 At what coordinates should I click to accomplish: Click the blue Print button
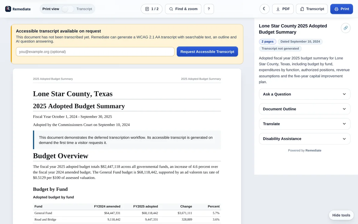pyautogui.click(x=342, y=9)
